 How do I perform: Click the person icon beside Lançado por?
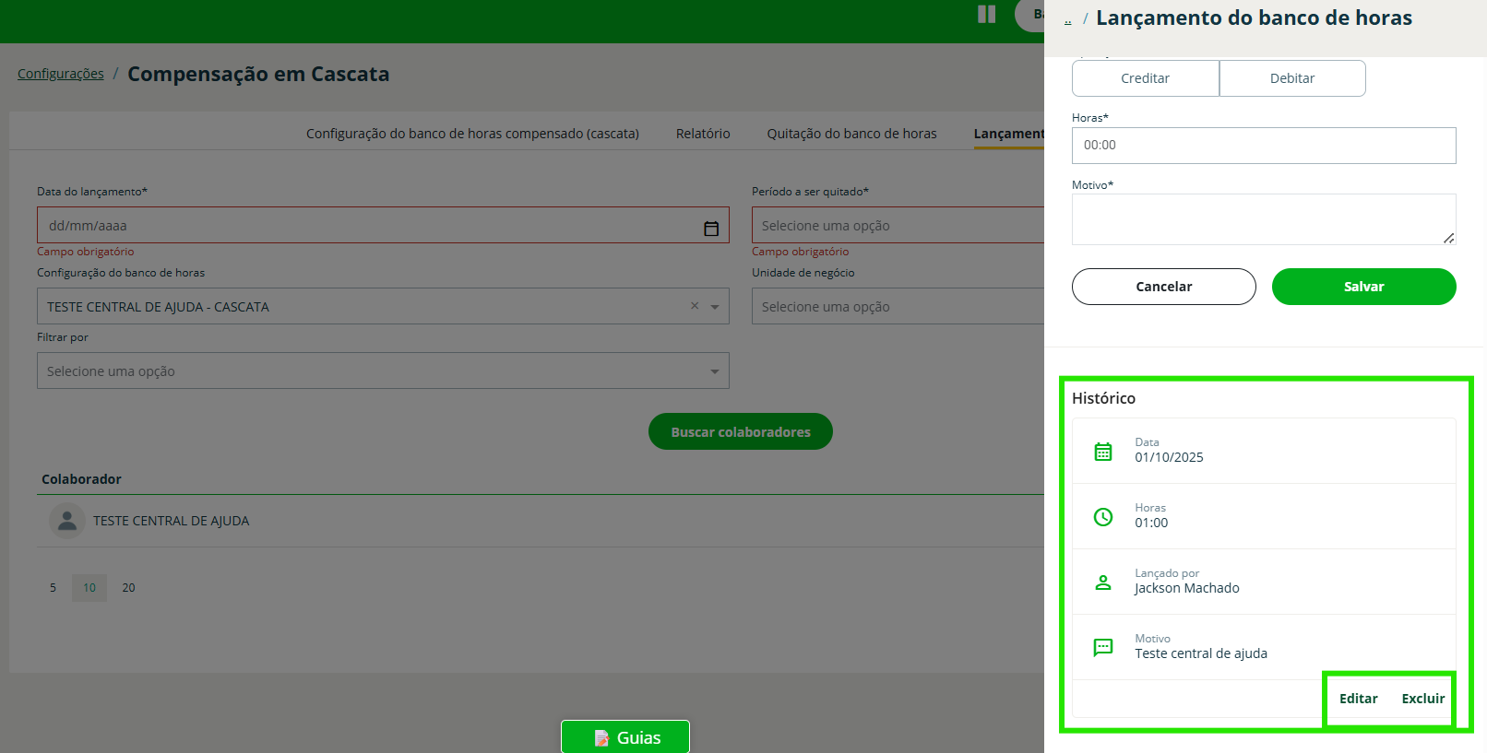pyautogui.click(x=1102, y=582)
